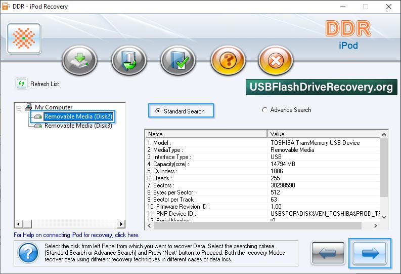
Task: Click the details table scroll up arrow
Action: pos(384,134)
